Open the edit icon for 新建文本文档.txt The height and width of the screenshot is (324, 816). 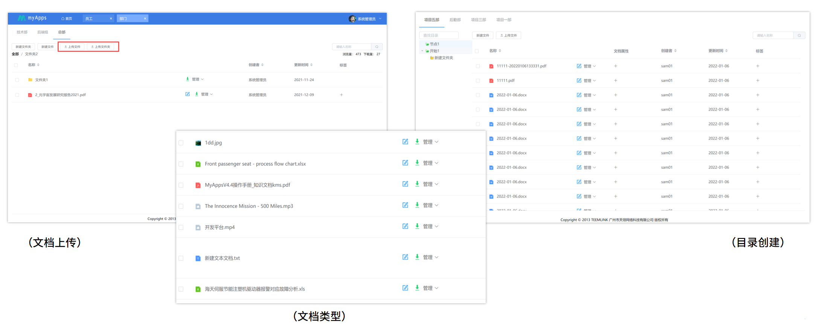coord(405,257)
